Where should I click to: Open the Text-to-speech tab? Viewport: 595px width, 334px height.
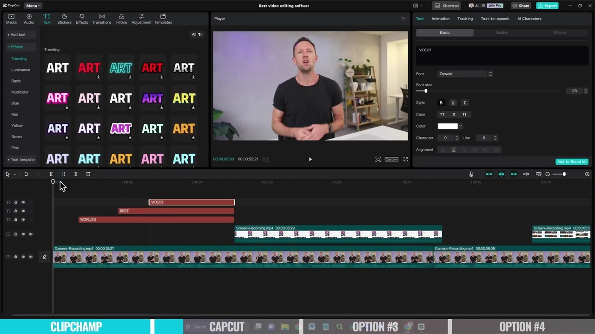point(495,19)
